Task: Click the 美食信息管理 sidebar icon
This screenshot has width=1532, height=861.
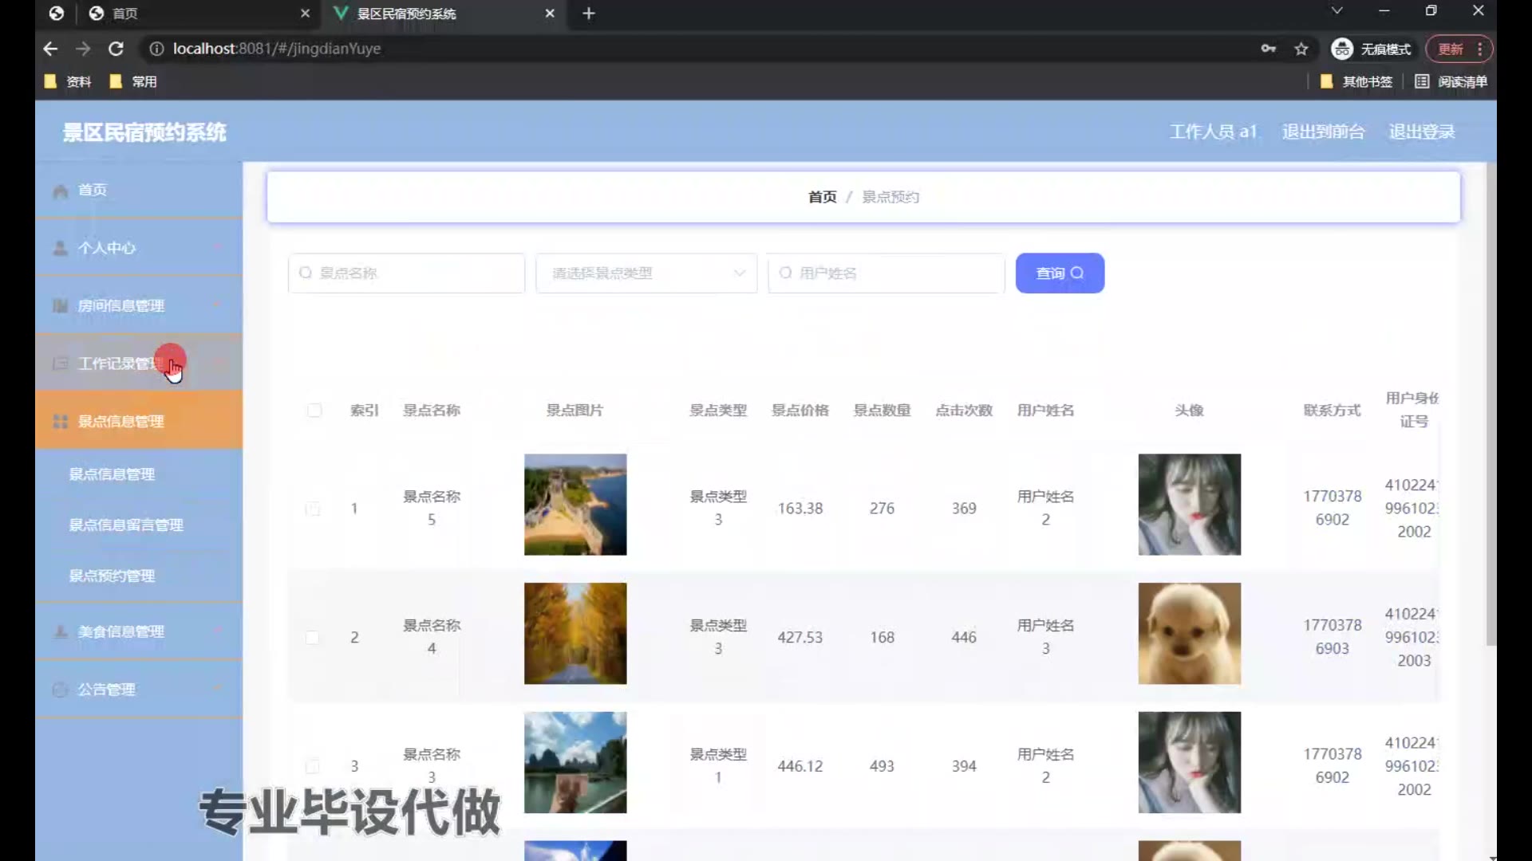Action: tap(60, 632)
